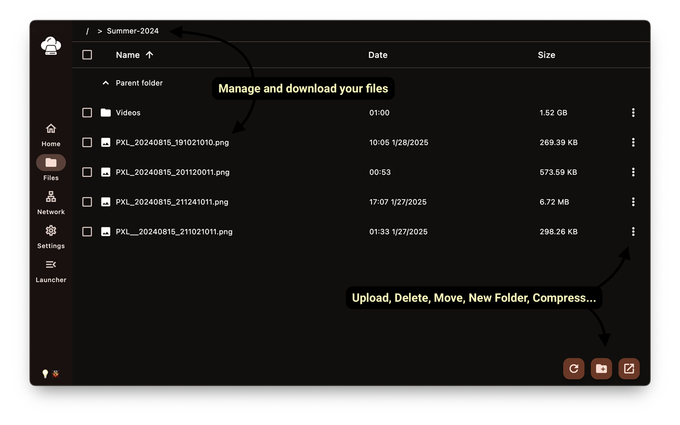The width and height of the screenshot is (680, 425).
Task: Open the three-dot menu for PXL_20240815_211241011.png
Action: (x=633, y=201)
